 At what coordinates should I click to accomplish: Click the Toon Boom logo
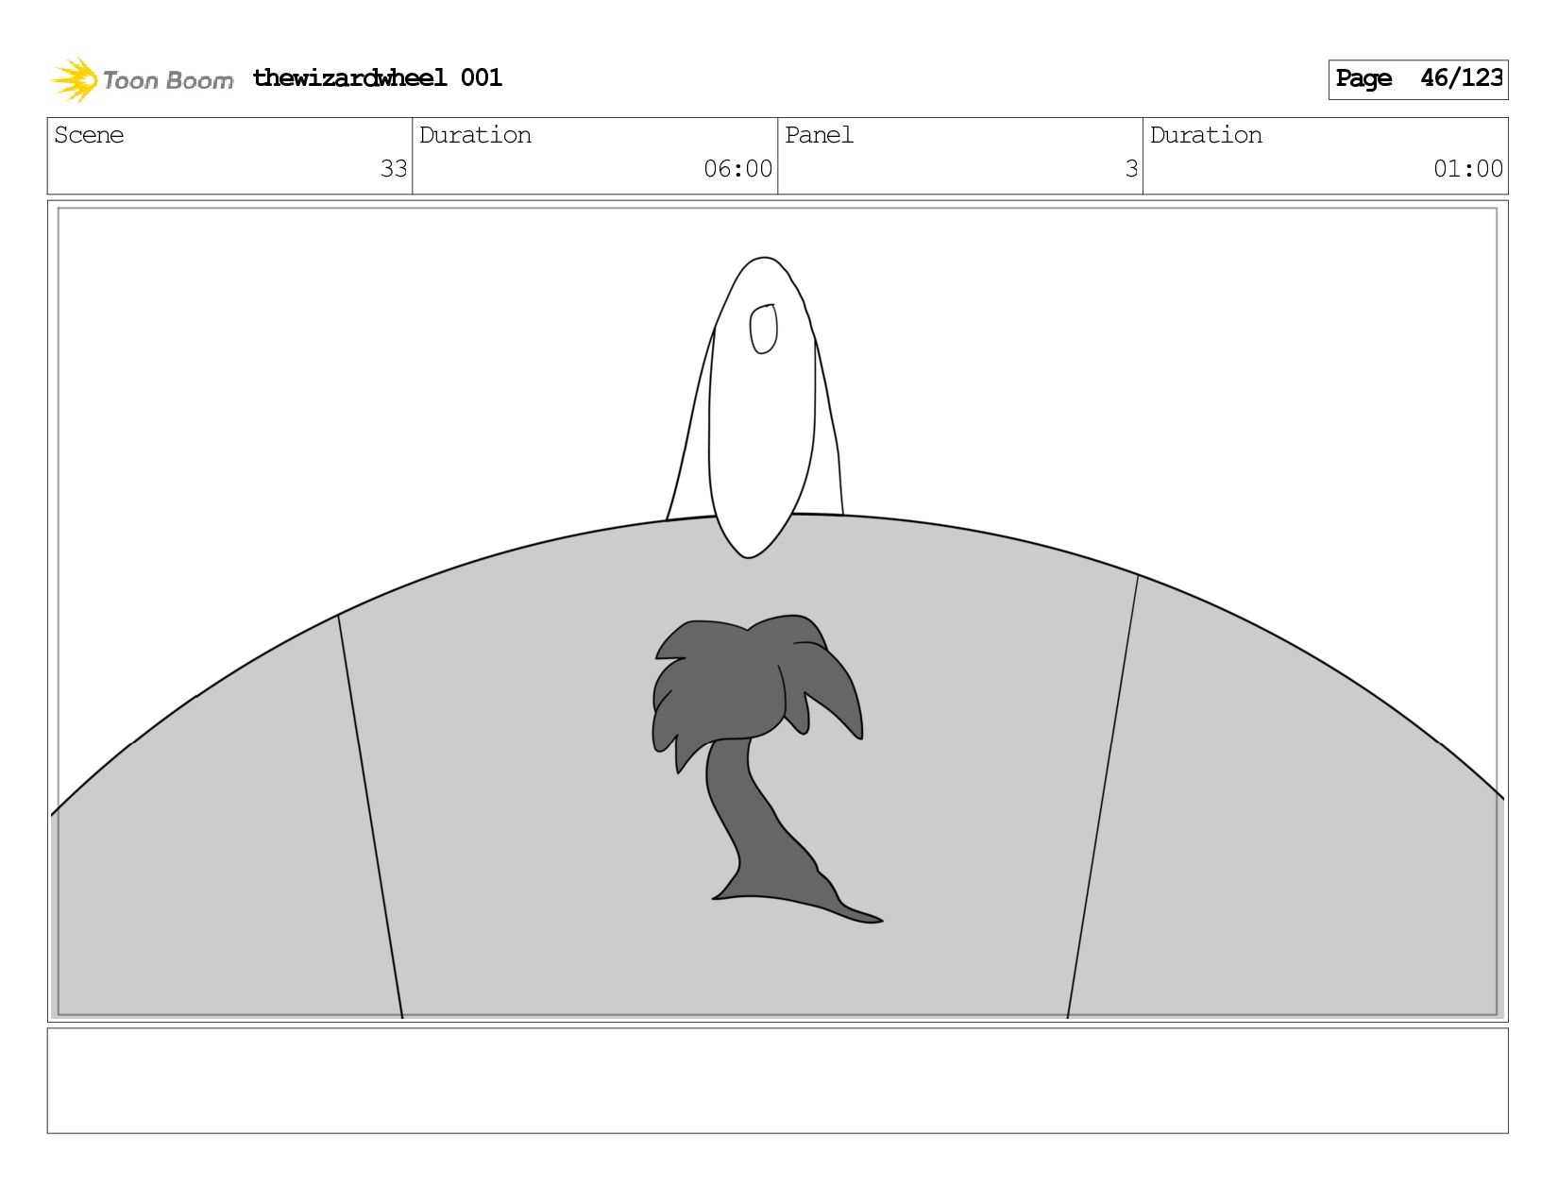coord(142,79)
